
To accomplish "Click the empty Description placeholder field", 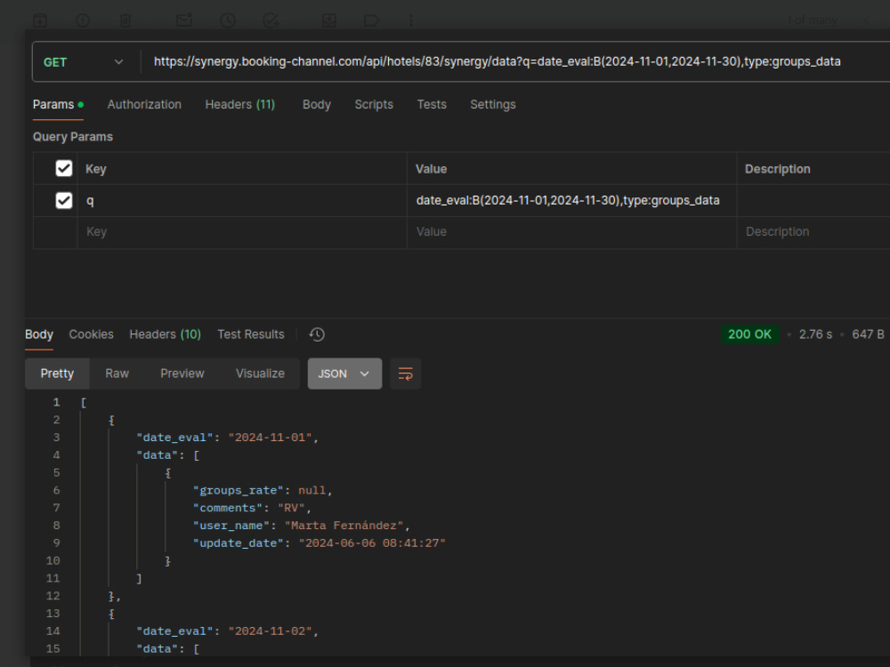I will (x=813, y=232).
